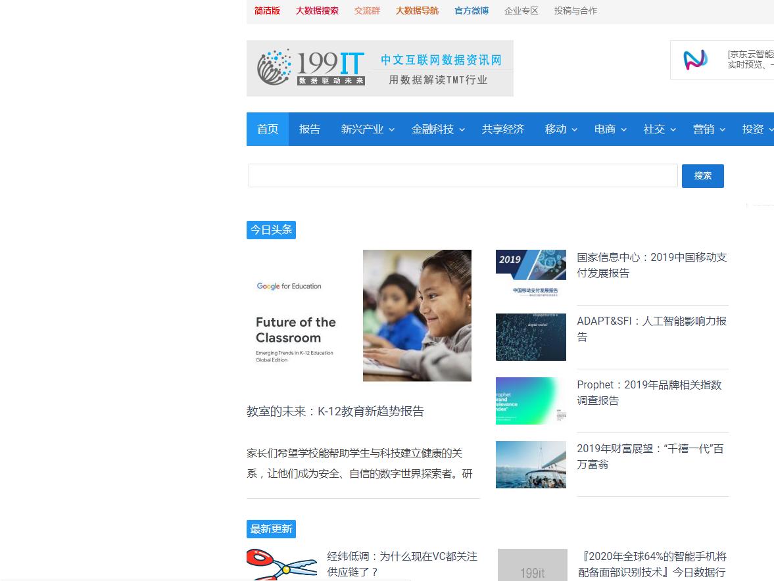
Task: Open the 移动 menu label
Action: click(x=555, y=129)
